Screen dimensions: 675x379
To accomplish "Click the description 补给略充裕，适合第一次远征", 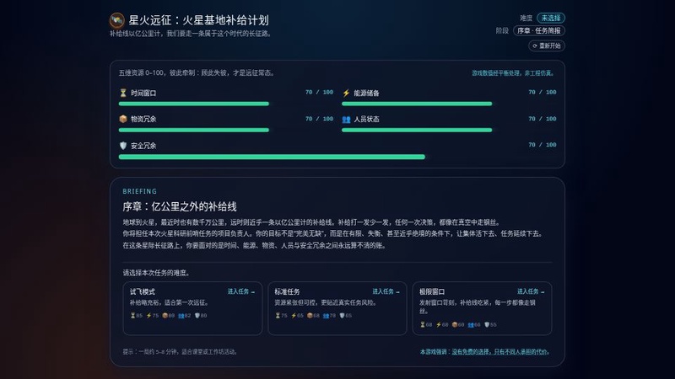I will point(169,302).
